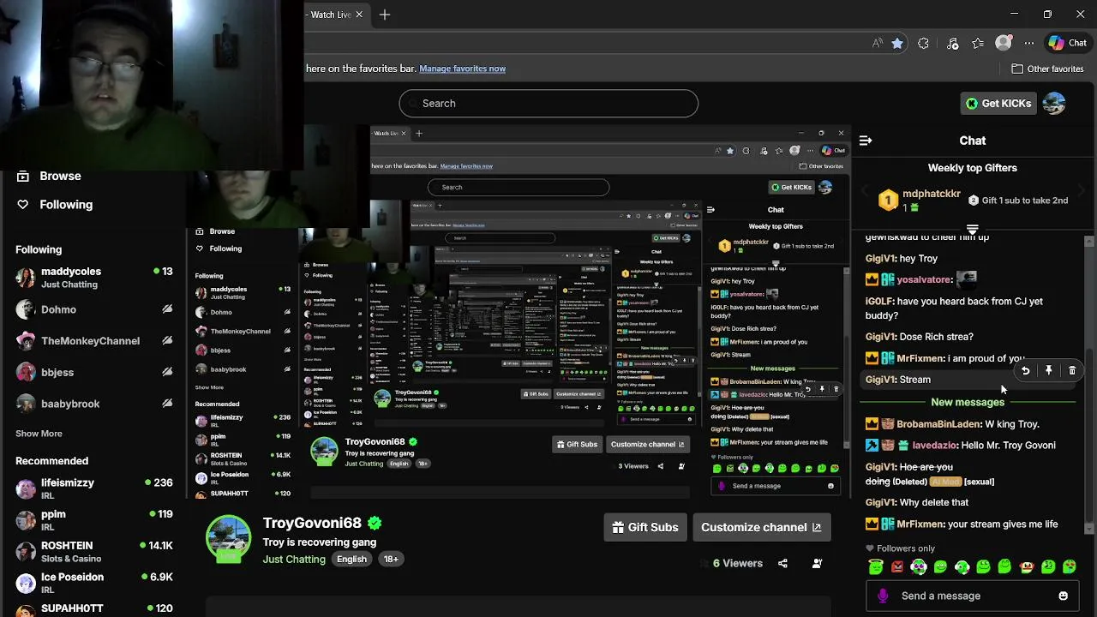
Task: Show previous top gifter with left arrow
Action: click(864, 191)
